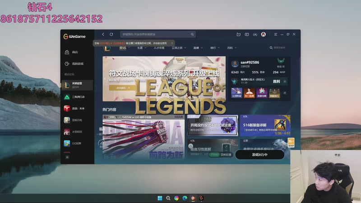Click the 16+ age rating badge
The width and height of the screenshot is (361, 203).
click(291, 142)
